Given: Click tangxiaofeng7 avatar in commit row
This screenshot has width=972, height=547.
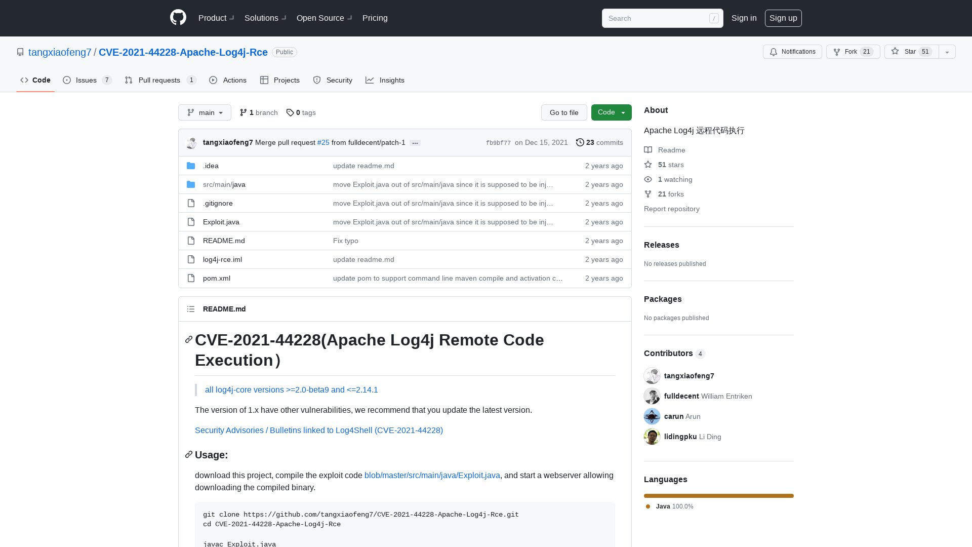Looking at the screenshot, I should (191, 143).
